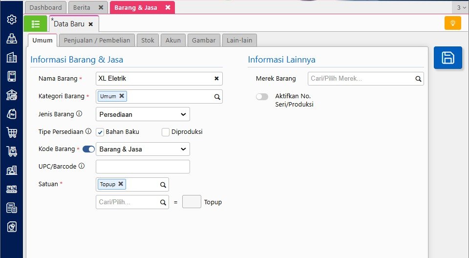Switch to the Stok tab
This screenshot has width=469, height=258.
point(148,41)
